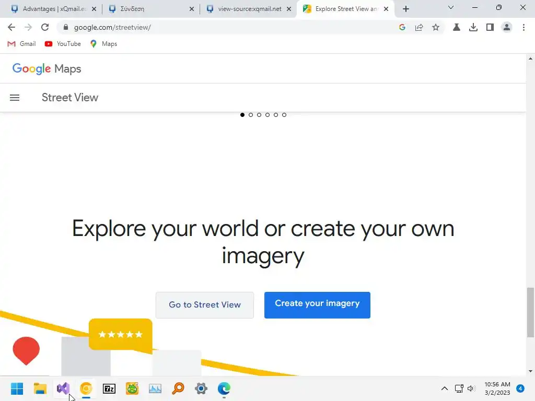Click the page vertical scrollbar thumb
The height and width of the screenshot is (401, 535).
pos(530,312)
